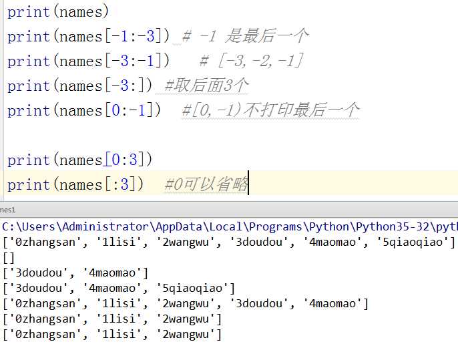458x348 pixels.
Task: Click the first ['0zhangsan', '1lisi', '2wangwu'] output
Action: [x=112, y=319]
